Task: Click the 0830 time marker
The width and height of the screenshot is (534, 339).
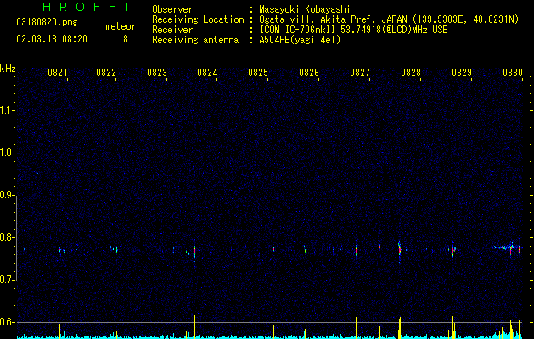Action: [x=513, y=73]
